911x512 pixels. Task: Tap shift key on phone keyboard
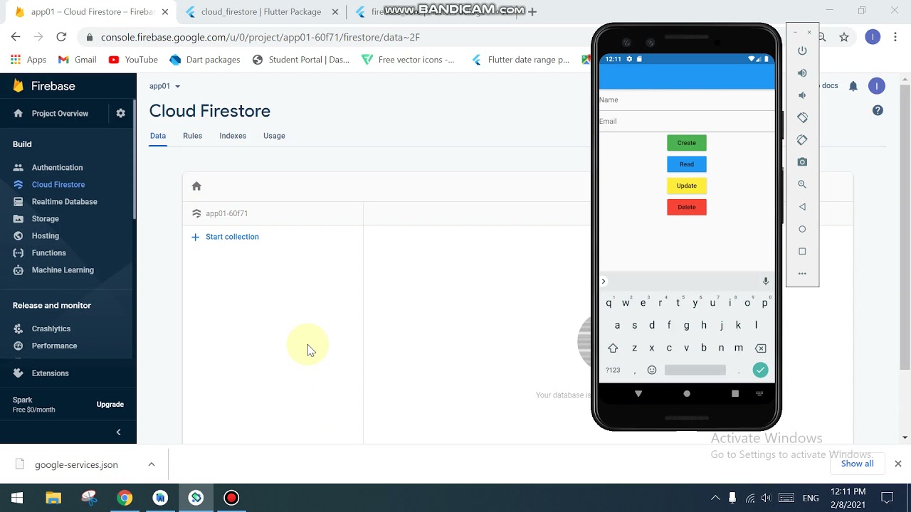613,348
